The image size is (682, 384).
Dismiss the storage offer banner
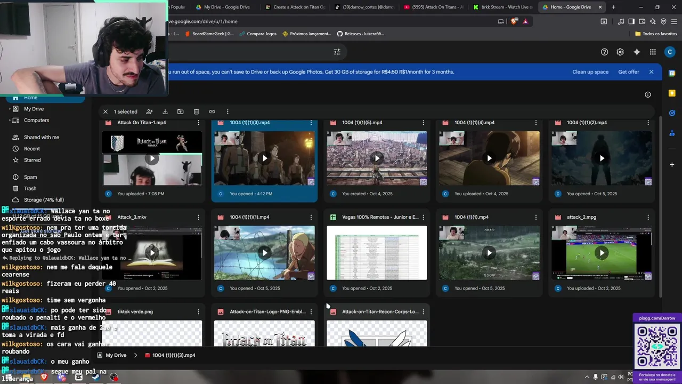coord(651,72)
